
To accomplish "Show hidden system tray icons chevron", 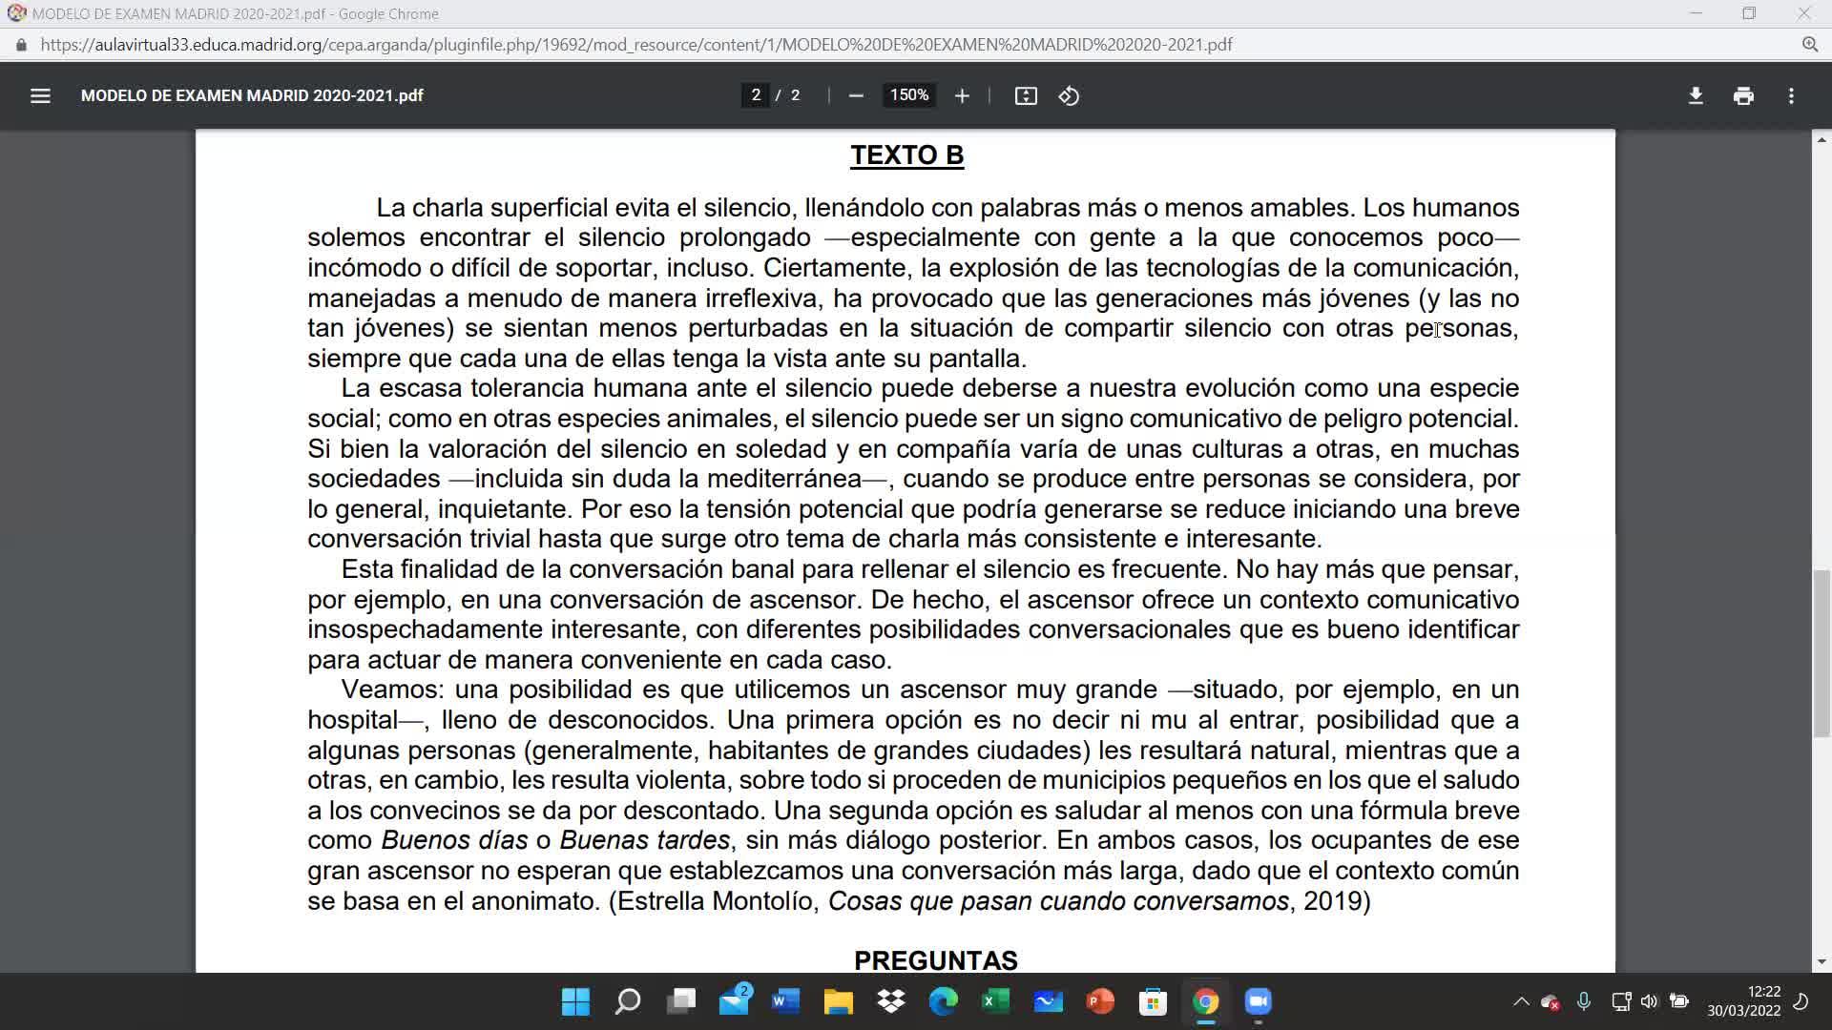I will [x=1521, y=1001].
